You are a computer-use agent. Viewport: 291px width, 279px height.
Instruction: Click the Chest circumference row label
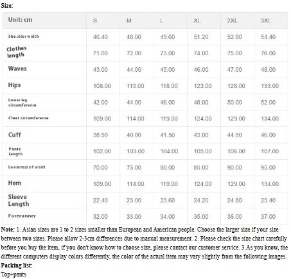tap(28, 118)
